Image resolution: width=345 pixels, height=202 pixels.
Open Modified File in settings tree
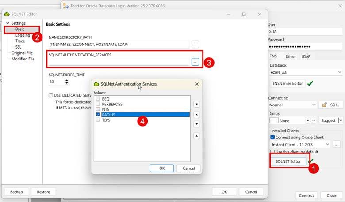(x=23, y=59)
